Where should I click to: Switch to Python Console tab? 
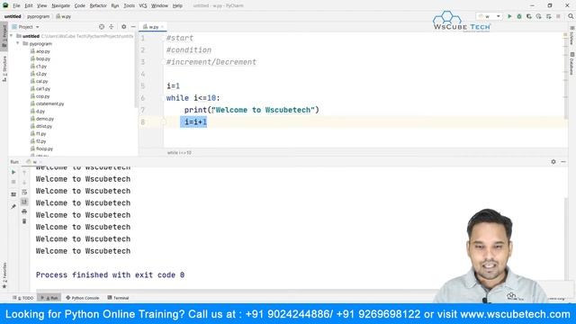[x=83, y=298]
